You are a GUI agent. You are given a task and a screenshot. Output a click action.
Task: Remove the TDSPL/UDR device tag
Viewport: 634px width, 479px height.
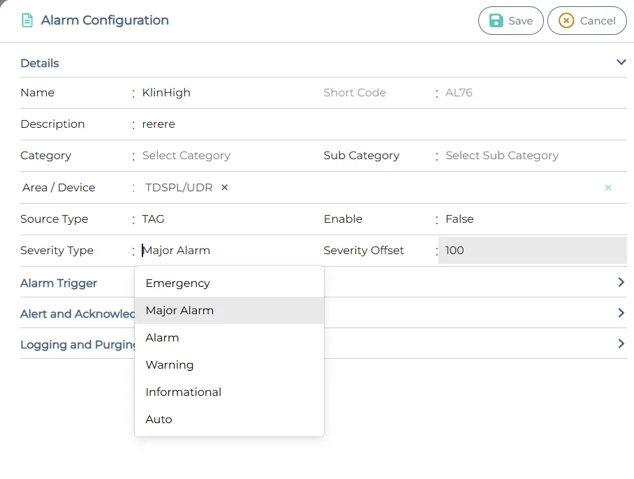[224, 187]
